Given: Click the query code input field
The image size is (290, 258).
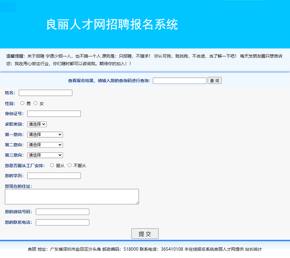Looking at the screenshot, I should pos(179,80).
